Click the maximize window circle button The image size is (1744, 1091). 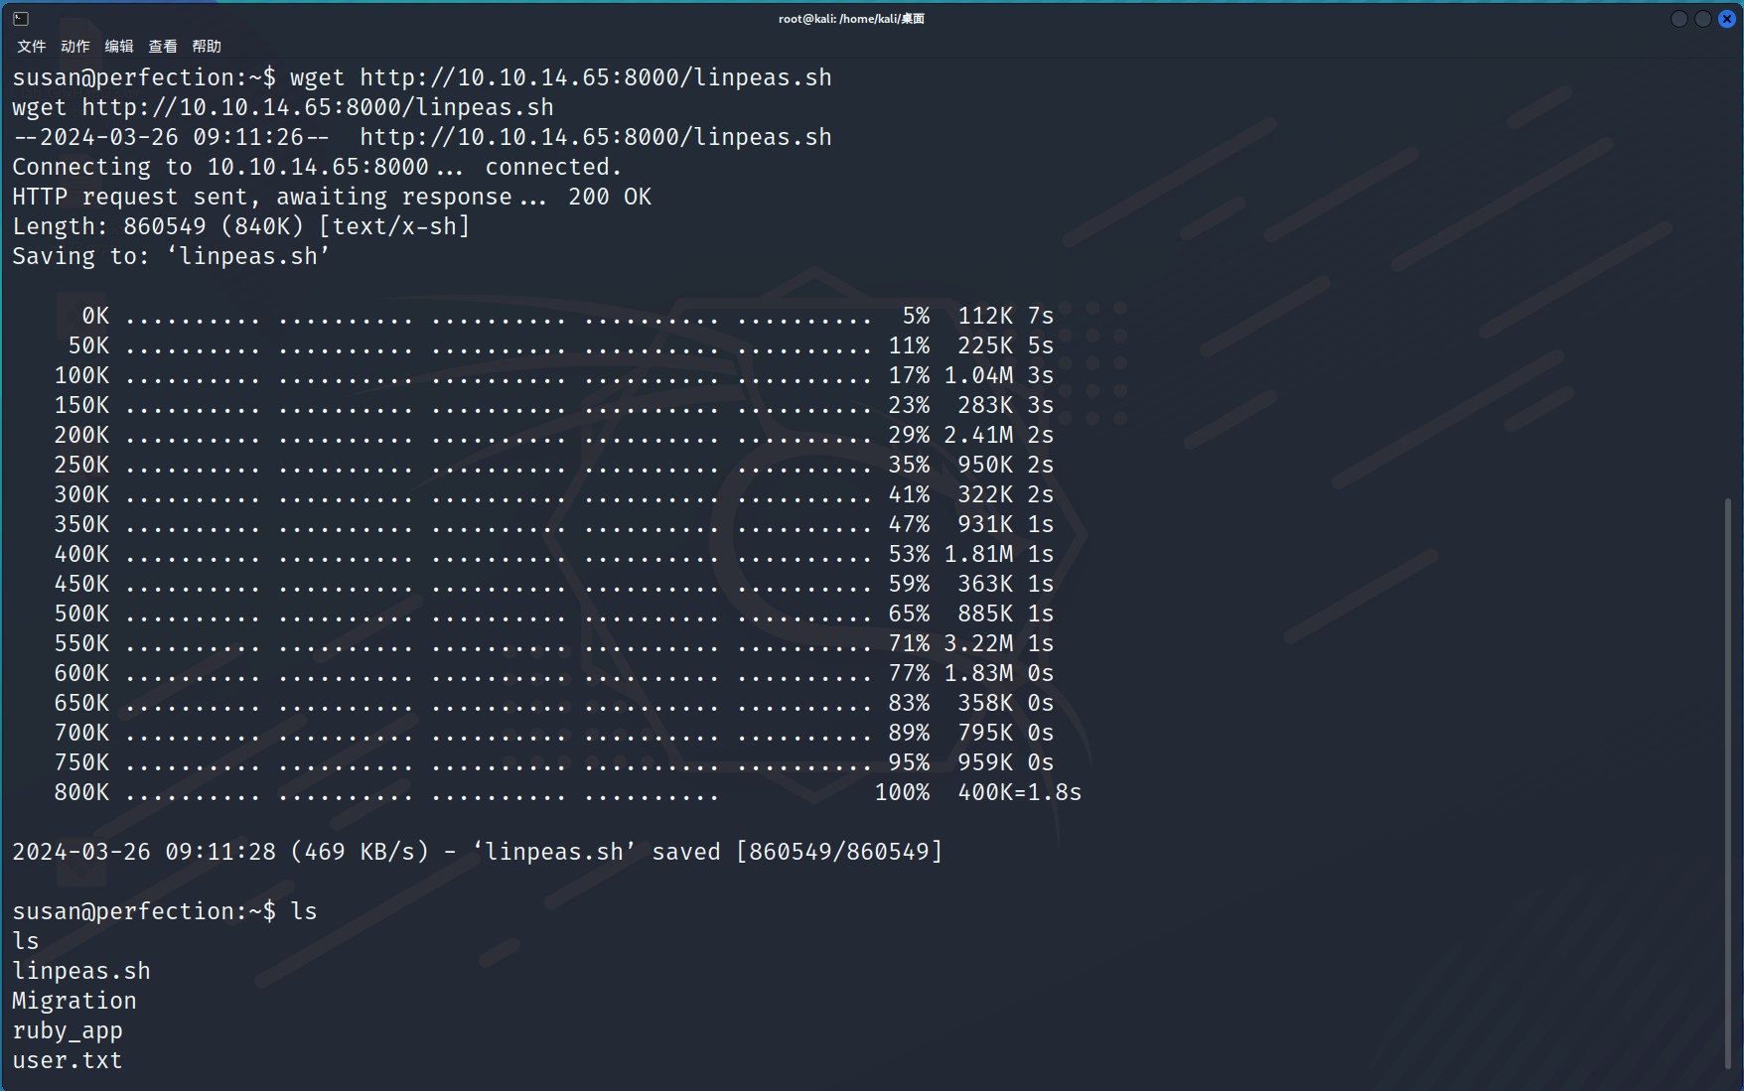1703,19
